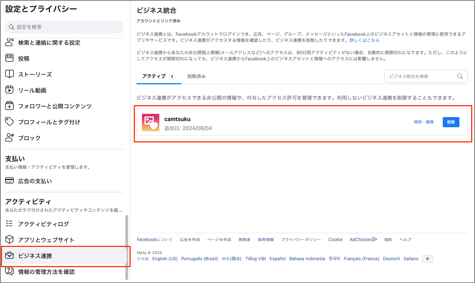475x283 pixels.
Task: Switch language to Français (France)
Action: pyautogui.click(x=361, y=259)
